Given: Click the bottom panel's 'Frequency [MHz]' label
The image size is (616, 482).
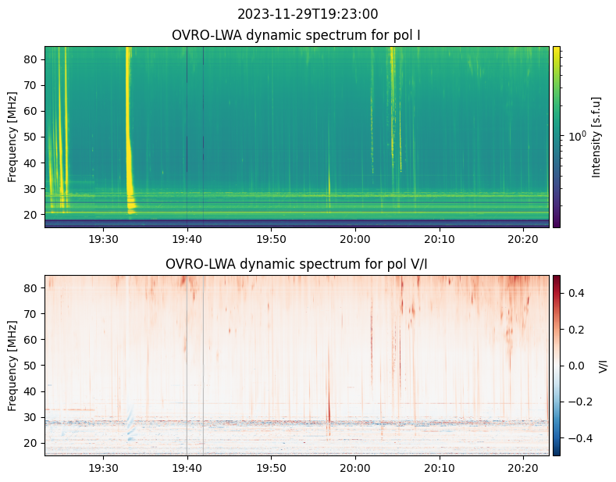Looking at the screenshot, I should tap(12, 365).
